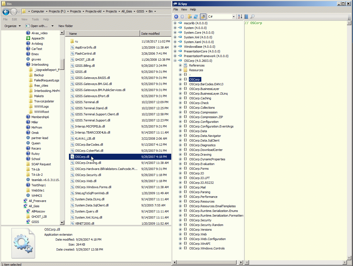Click the blue book icon in ILSpy toolbar

pyautogui.click(x=246, y=17)
